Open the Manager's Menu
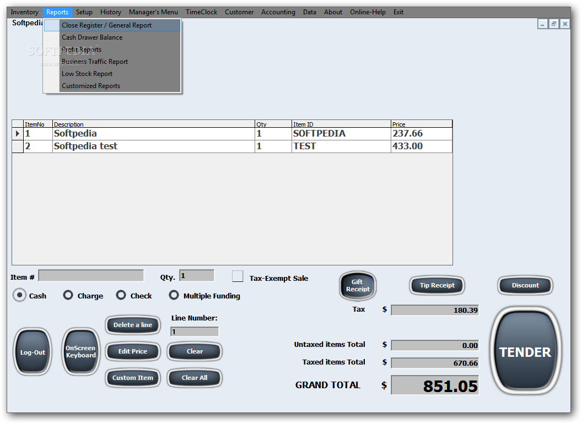Screen dimensions: 582x424 coord(153,12)
